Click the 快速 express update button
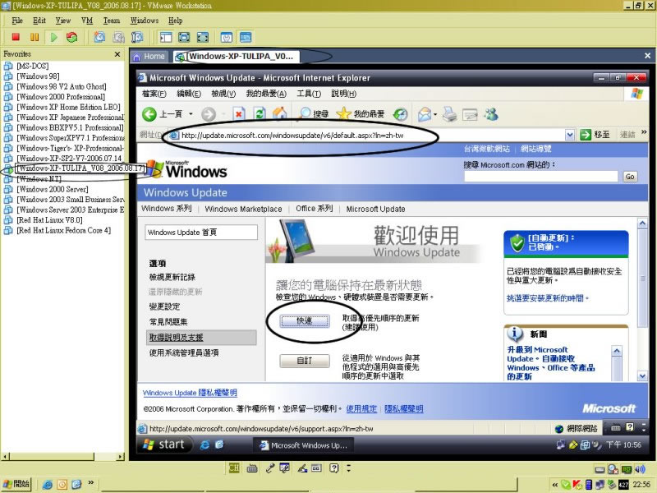The height and width of the screenshot is (493, 657). (305, 321)
